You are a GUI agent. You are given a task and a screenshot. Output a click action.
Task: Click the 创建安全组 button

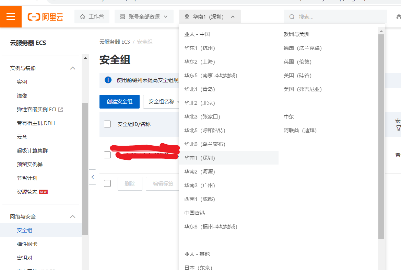coord(119,102)
